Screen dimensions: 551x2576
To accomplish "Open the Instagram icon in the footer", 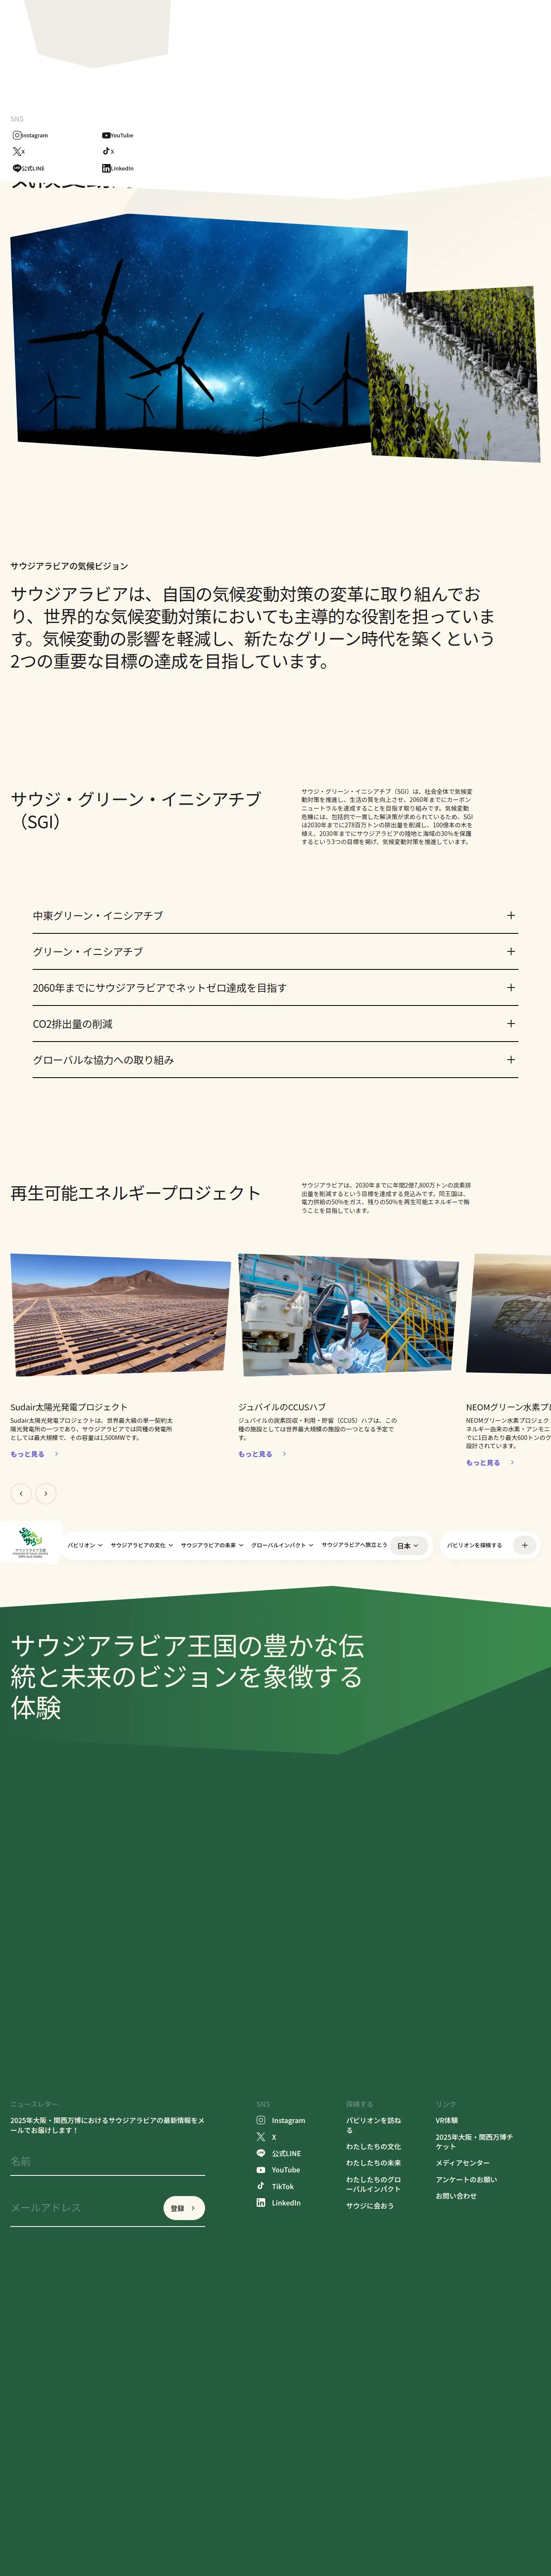I will pyautogui.click(x=261, y=2120).
